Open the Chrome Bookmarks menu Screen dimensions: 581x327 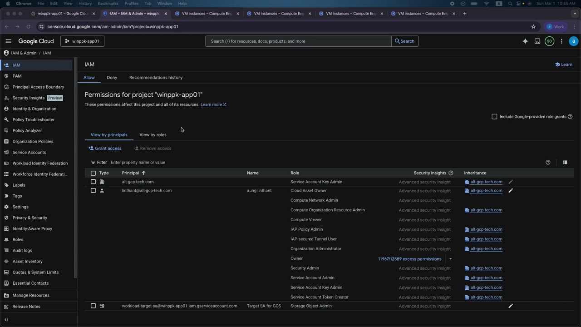click(x=108, y=3)
